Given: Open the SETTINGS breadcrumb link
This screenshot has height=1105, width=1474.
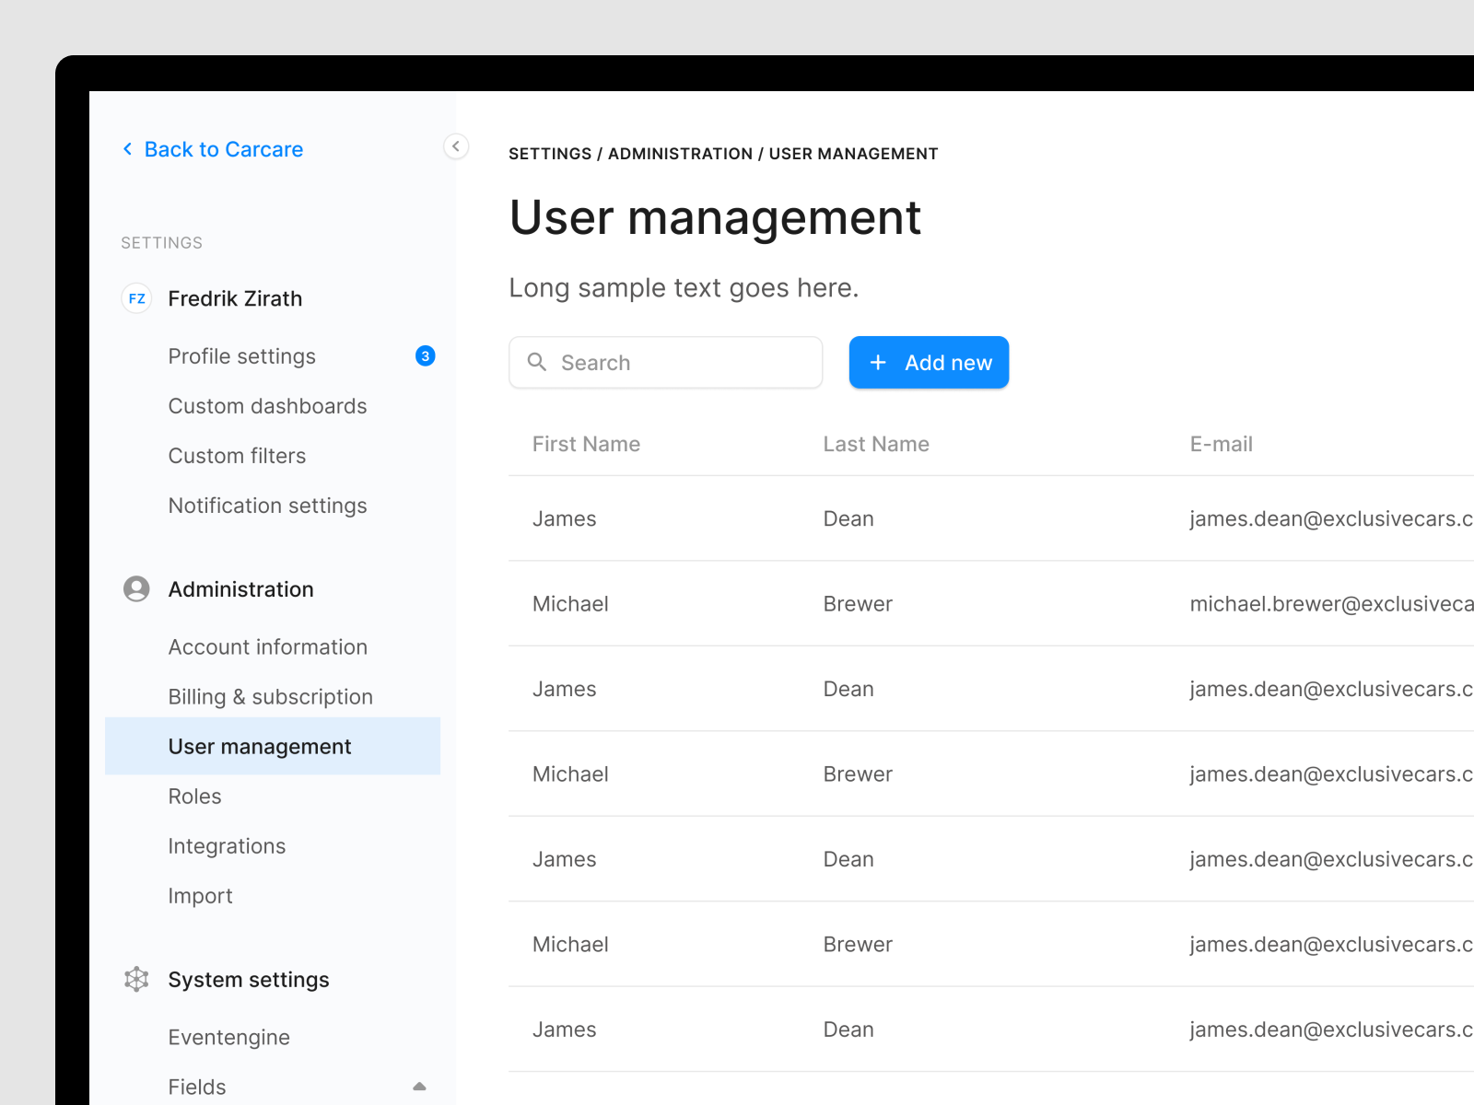Looking at the screenshot, I should [x=550, y=154].
